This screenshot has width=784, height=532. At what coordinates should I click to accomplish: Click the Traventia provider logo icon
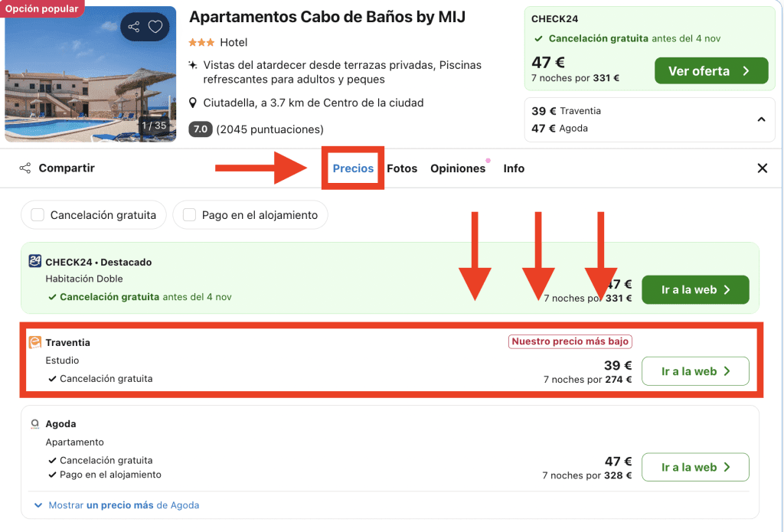(35, 343)
